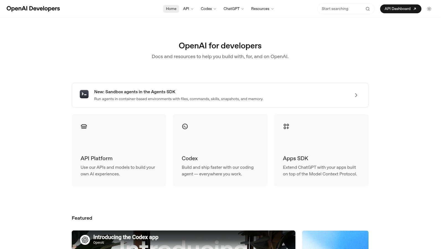
Task: Open the Sandbox agents banner chevron
Action: (356, 95)
